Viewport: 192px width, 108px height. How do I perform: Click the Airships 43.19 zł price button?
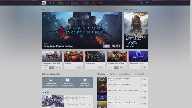click(122, 67)
